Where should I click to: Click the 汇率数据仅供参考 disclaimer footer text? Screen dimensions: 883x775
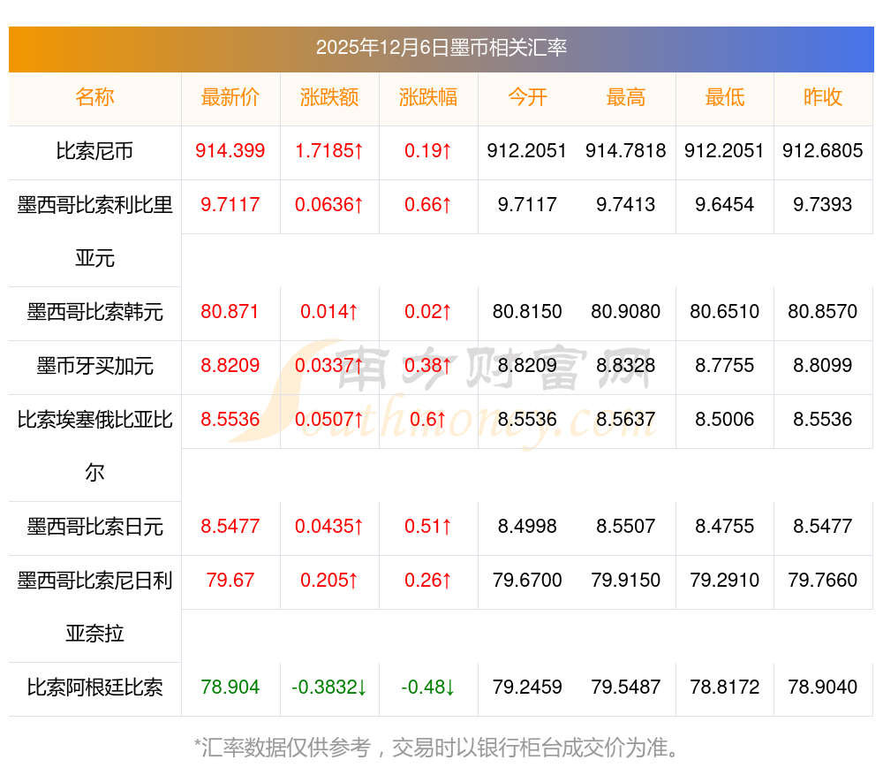click(438, 748)
